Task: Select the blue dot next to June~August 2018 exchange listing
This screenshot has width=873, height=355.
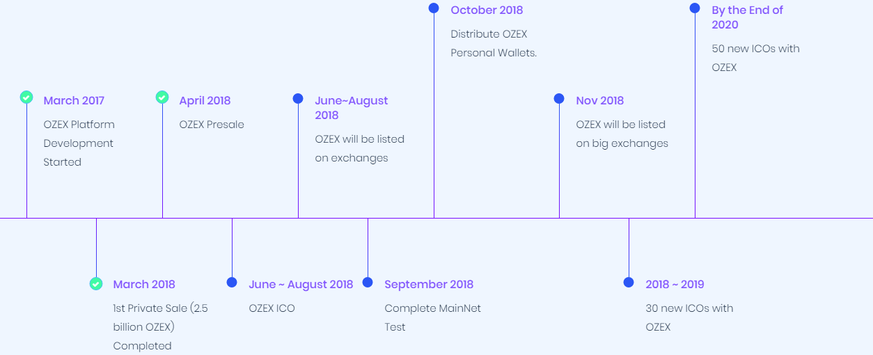Action: coord(298,99)
